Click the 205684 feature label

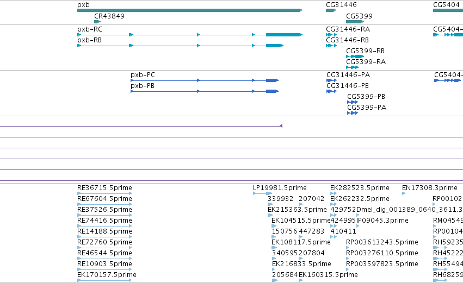[x=285, y=275]
